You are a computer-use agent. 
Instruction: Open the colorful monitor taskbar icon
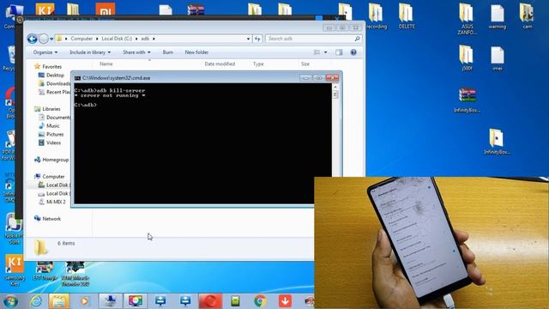coord(136,301)
